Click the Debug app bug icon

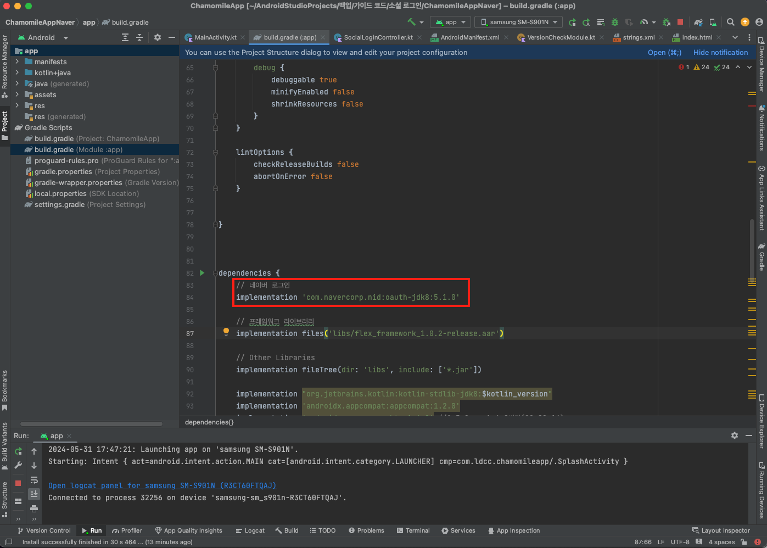[x=615, y=22]
